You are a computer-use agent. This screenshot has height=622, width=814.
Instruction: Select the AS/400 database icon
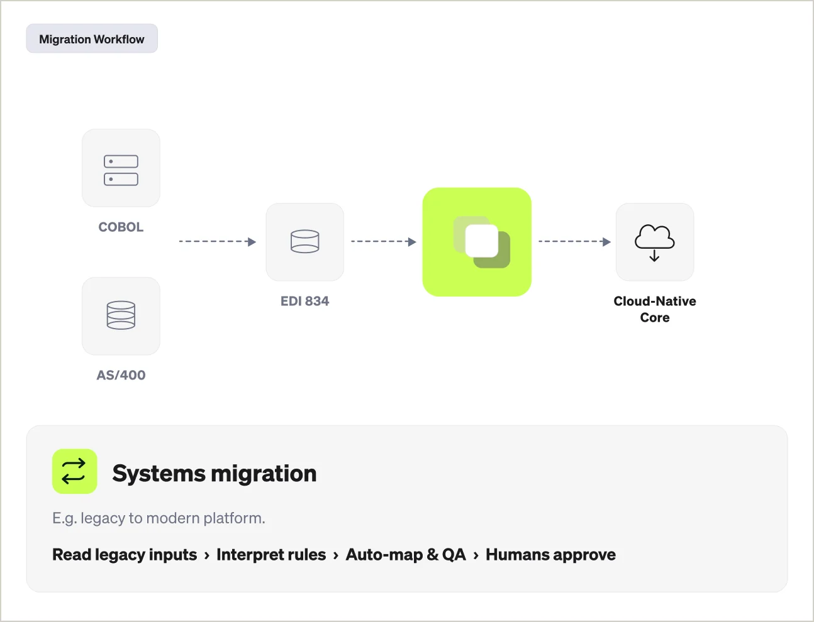click(121, 316)
